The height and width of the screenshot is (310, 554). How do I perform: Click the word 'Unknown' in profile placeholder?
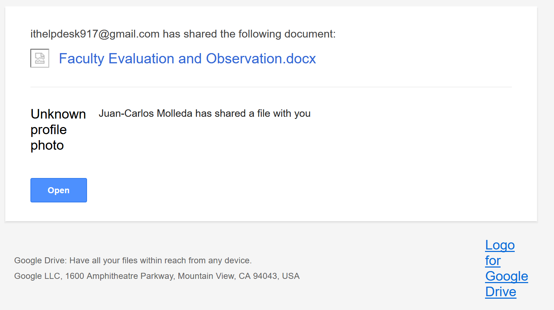pos(58,114)
